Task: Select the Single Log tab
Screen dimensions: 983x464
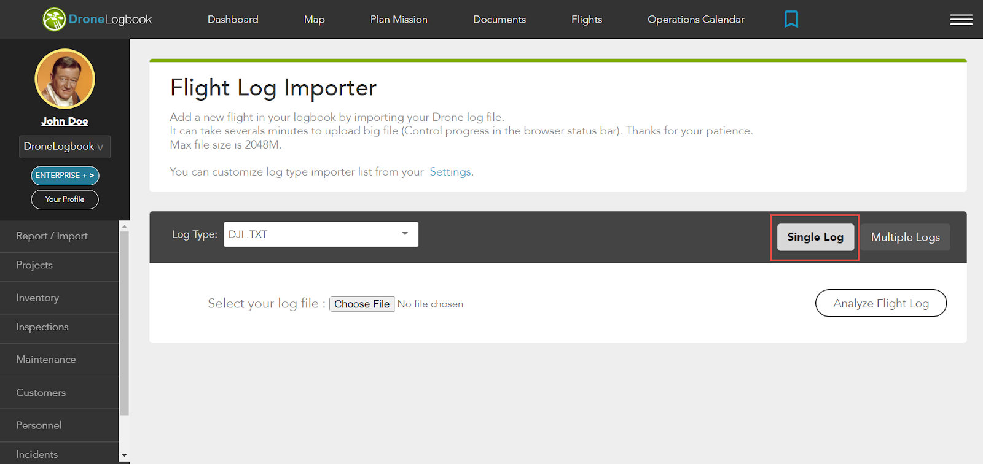Action: pyautogui.click(x=815, y=237)
